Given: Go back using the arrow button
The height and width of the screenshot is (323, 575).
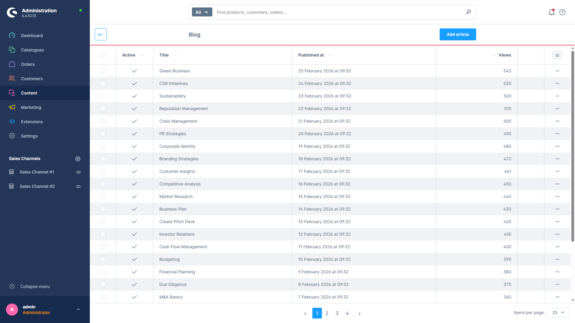Looking at the screenshot, I should [x=101, y=34].
